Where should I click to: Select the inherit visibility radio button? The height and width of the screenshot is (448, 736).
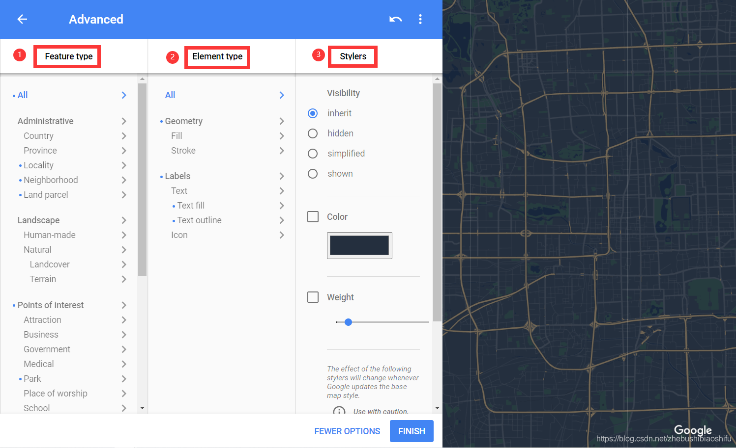point(313,113)
